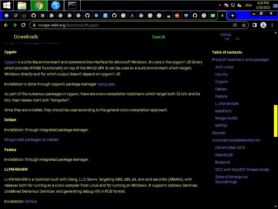Viewport: 278px width, 209px height.
Task: Open the Command Prompt taskbar icon
Action: tap(72, 5)
